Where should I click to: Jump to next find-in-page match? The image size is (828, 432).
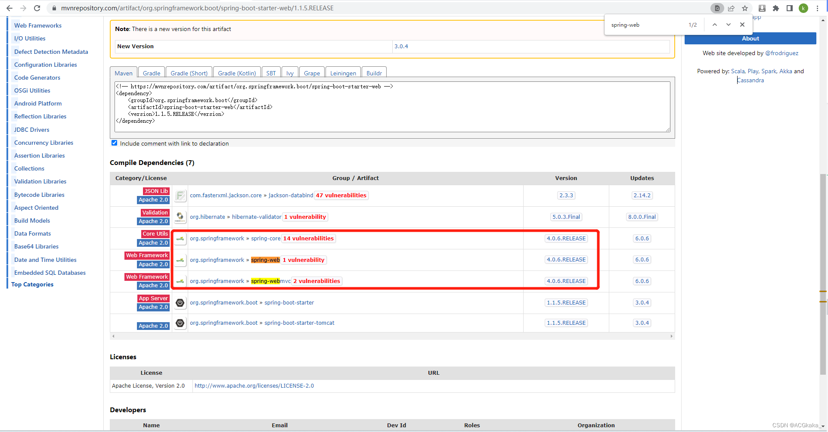(x=729, y=25)
